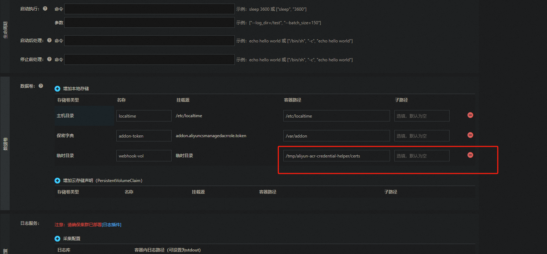Click the help icon beside 启动执行
The height and width of the screenshot is (254, 547).
45,9
